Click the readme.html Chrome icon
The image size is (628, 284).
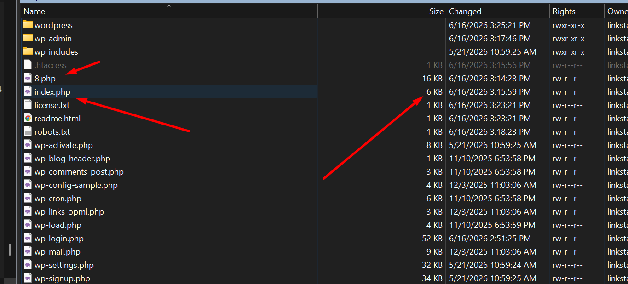click(x=28, y=118)
